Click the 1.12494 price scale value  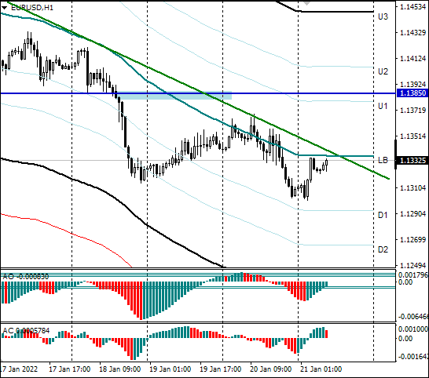point(412,265)
